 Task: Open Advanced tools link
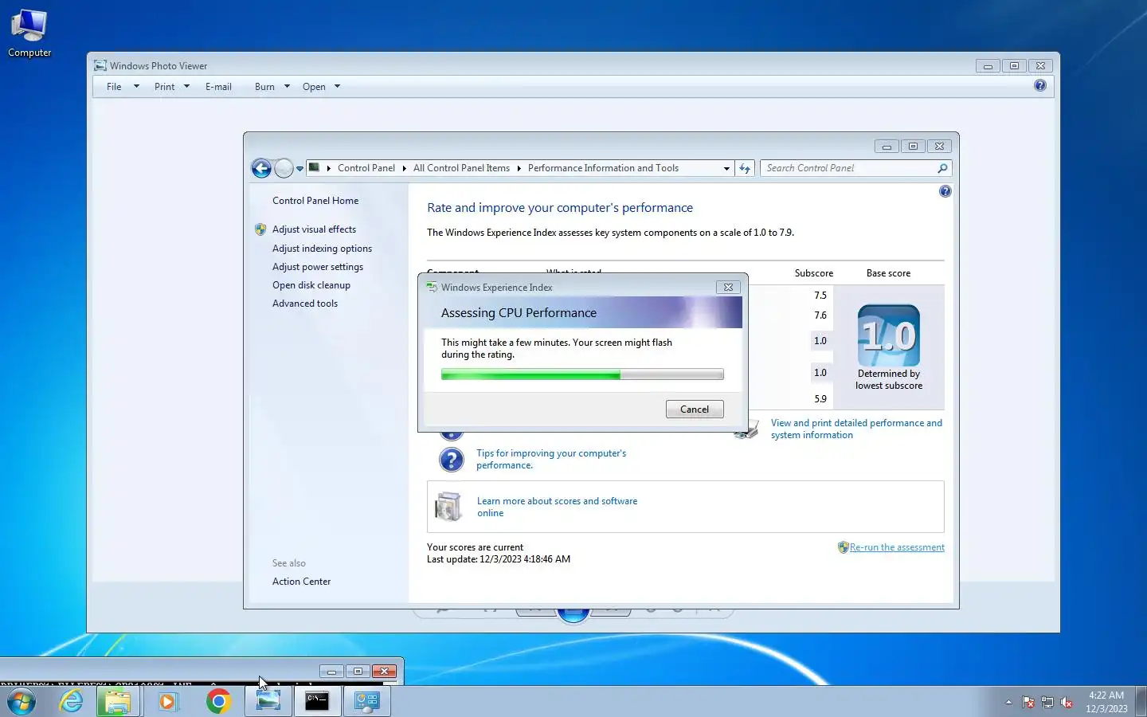(x=305, y=304)
